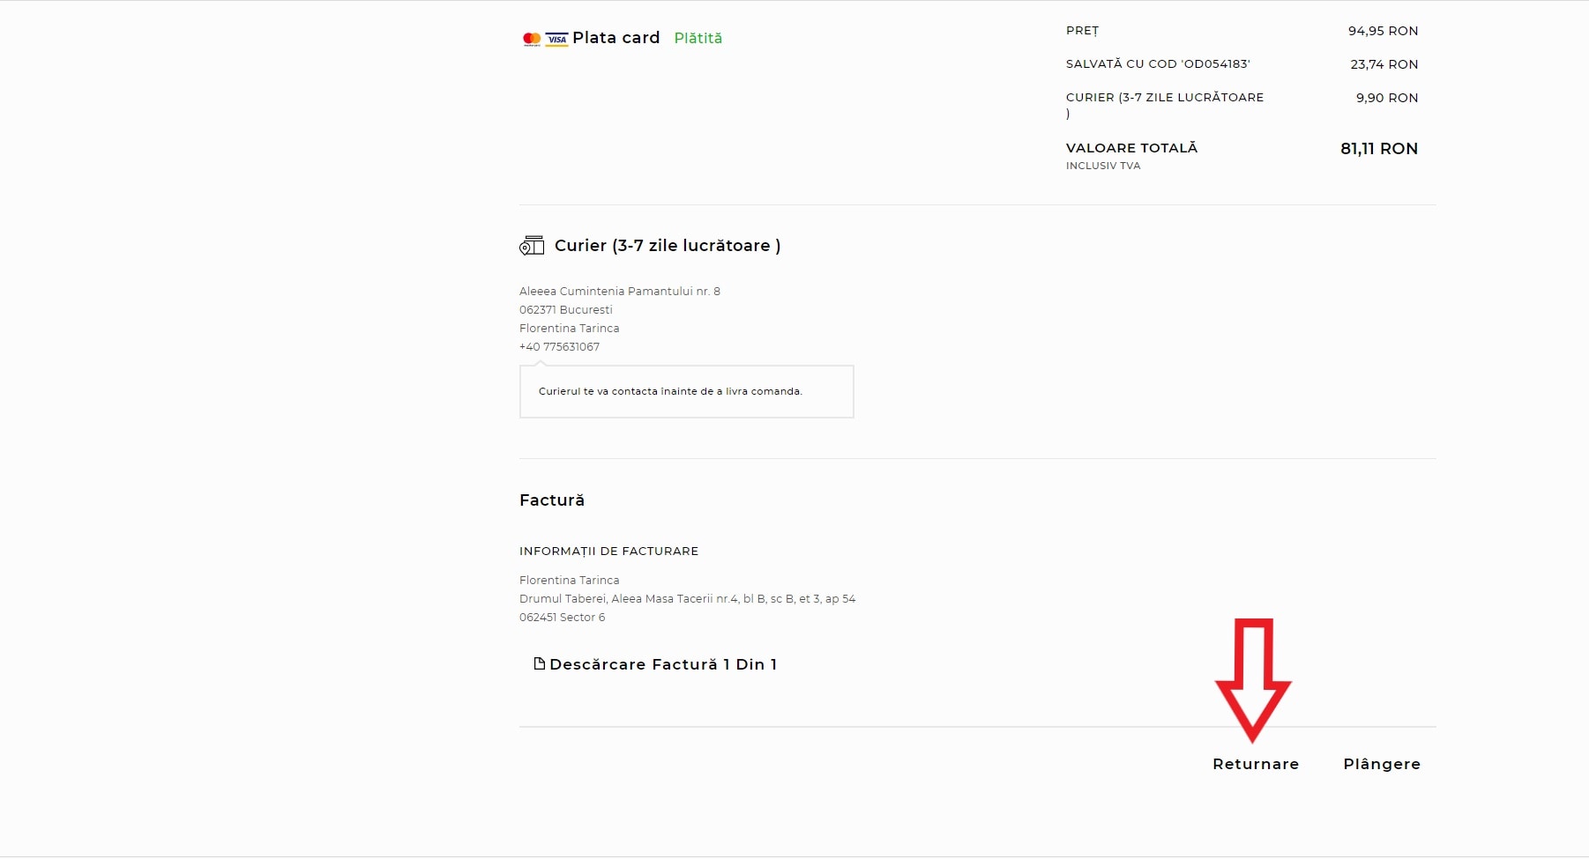This screenshot has height=859, width=1589.
Task: Click the Plata card heading
Action: click(616, 38)
